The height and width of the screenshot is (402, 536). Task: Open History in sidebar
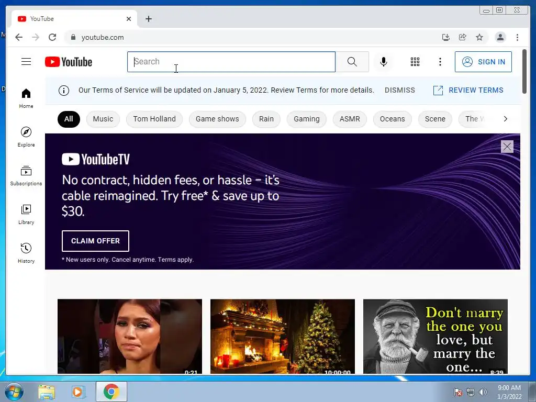(x=26, y=253)
